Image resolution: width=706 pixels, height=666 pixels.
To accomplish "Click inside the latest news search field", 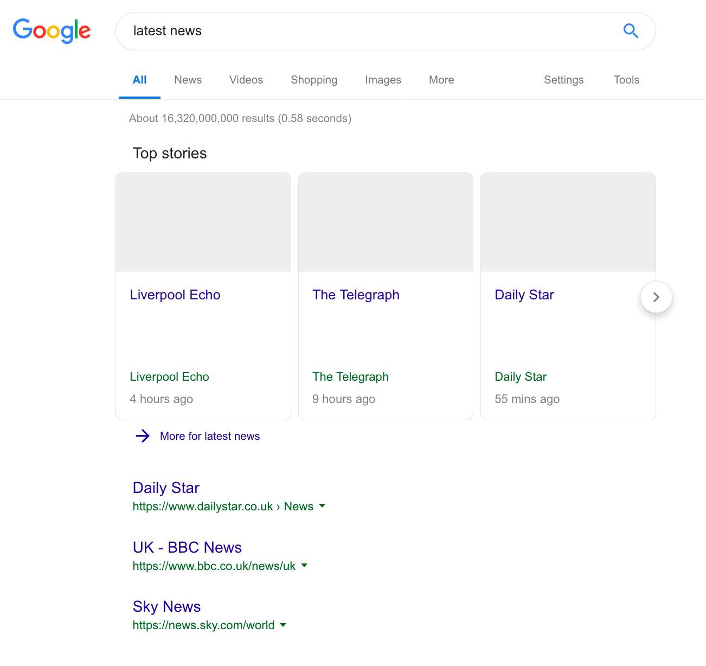I will tap(369, 31).
